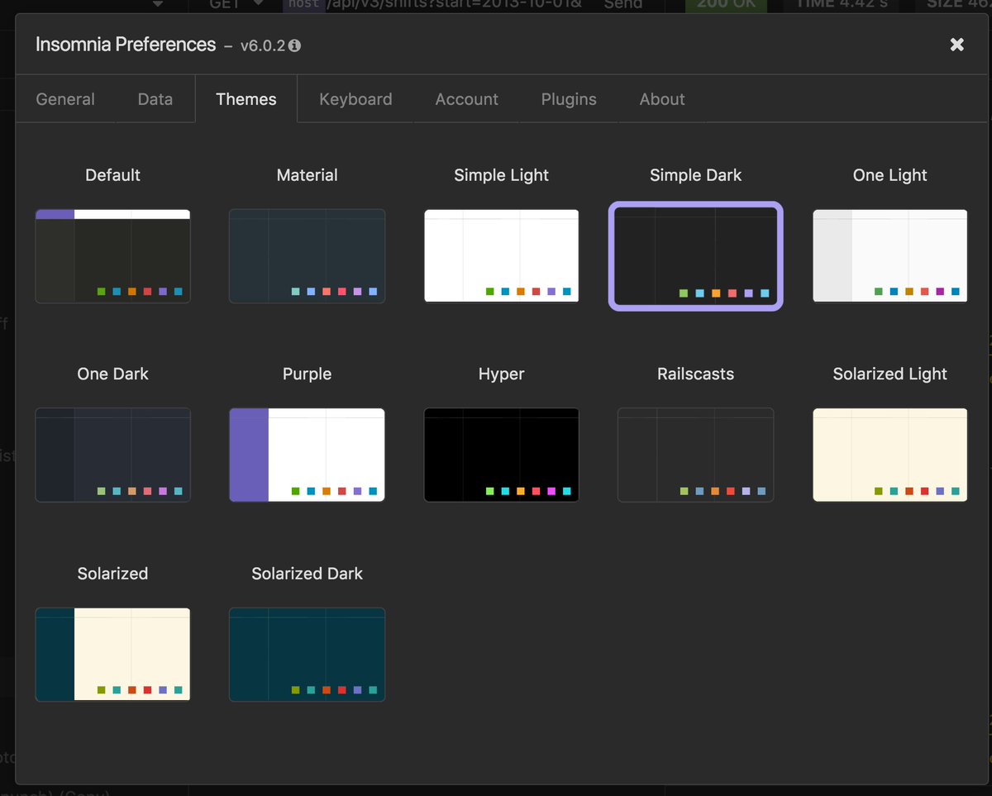
Task: Click the 'Railscasts' theme label
Action: (696, 374)
